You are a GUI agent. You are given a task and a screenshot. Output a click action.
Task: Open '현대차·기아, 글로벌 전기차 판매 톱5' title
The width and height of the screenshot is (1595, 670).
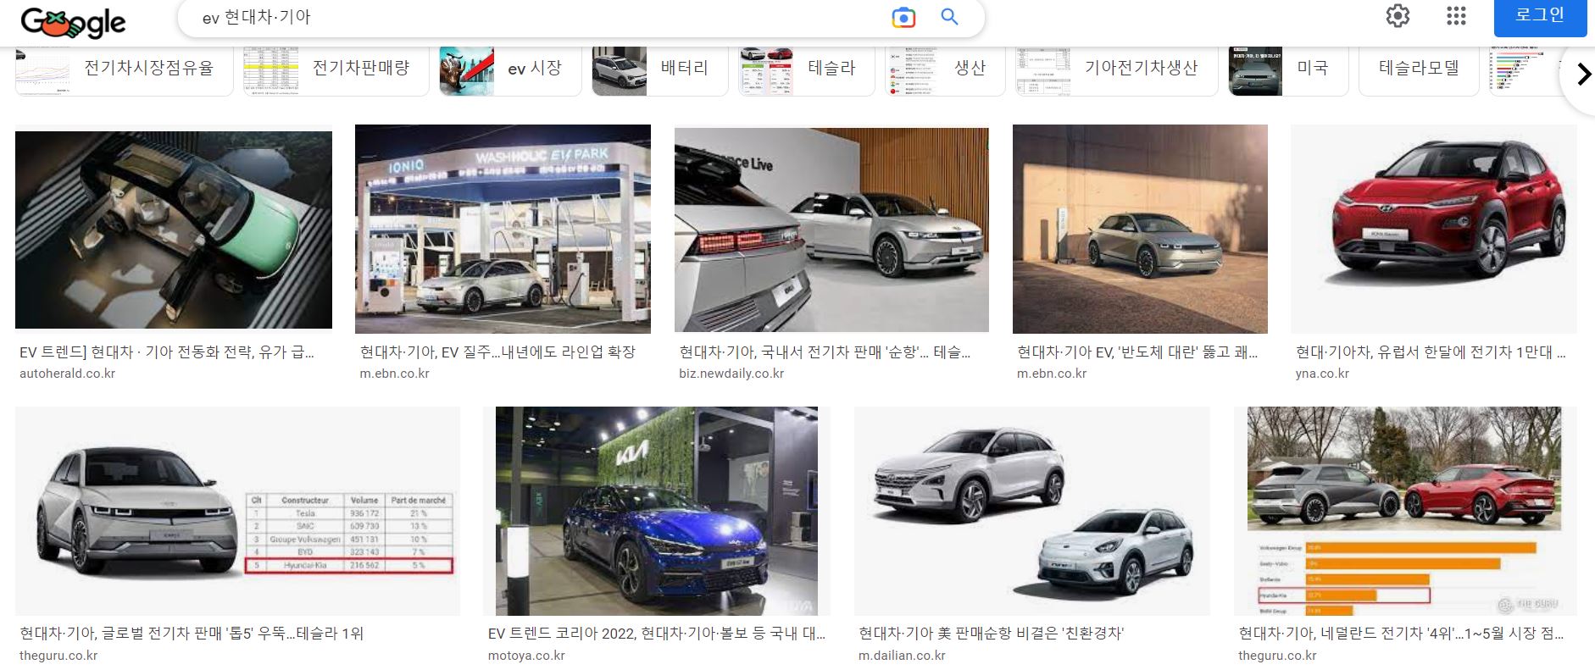(192, 634)
